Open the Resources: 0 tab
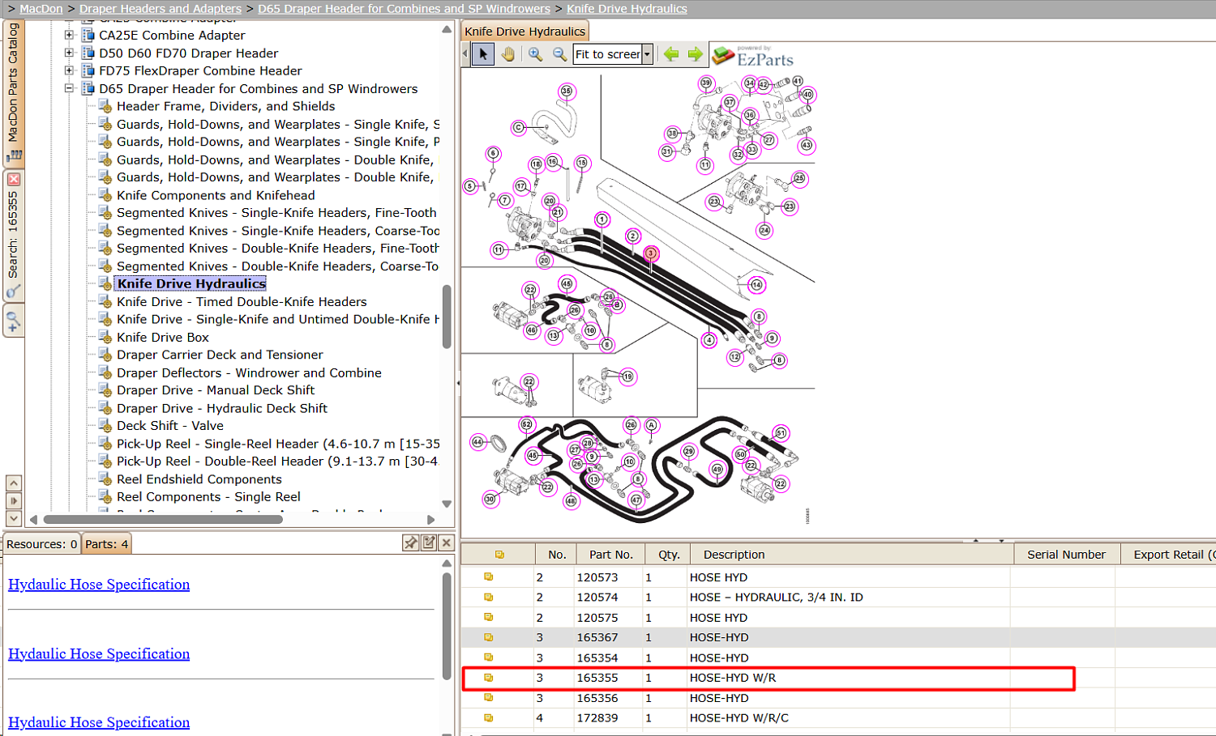Viewport: 1216px width, 736px height. click(x=42, y=544)
